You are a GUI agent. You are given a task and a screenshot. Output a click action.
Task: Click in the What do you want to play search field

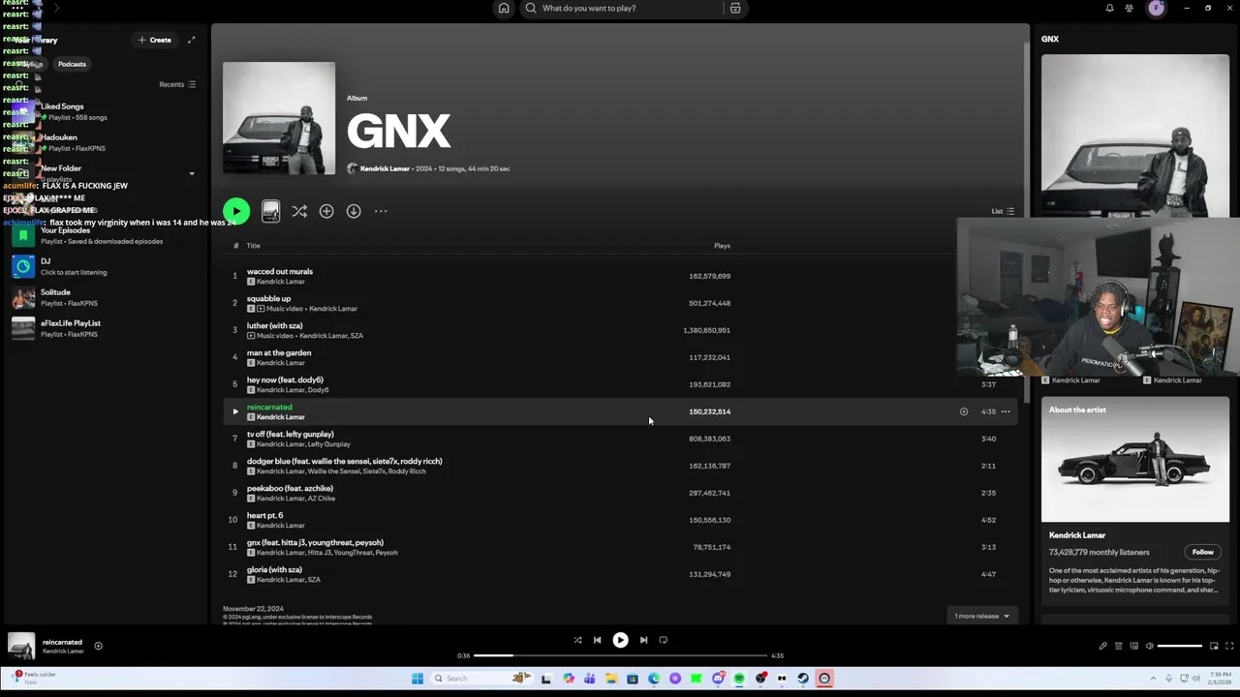point(620,8)
